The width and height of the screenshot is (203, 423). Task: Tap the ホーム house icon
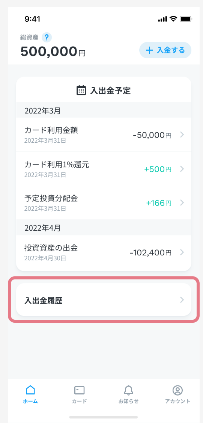pyautogui.click(x=30, y=390)
